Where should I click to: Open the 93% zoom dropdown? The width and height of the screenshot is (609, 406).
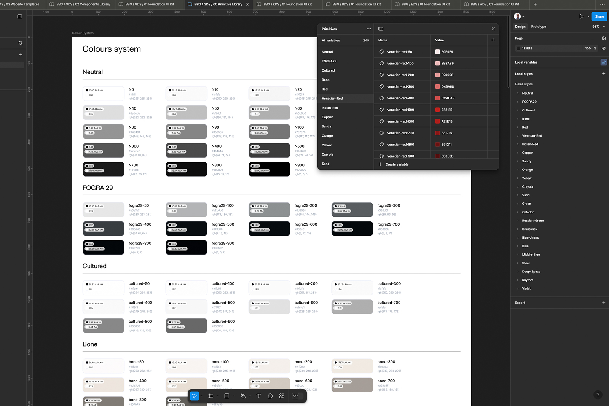(x=598, y=27)
